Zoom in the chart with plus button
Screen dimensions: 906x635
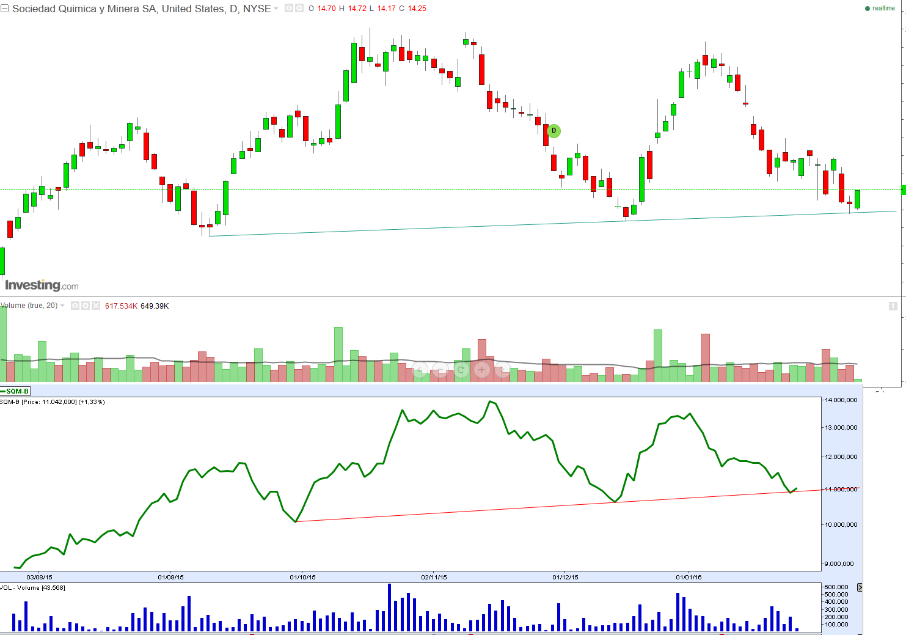(482, 369)
